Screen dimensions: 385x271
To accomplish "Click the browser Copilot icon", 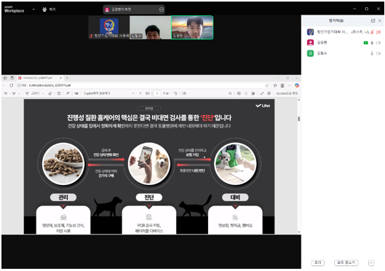I will coord(297,85).
